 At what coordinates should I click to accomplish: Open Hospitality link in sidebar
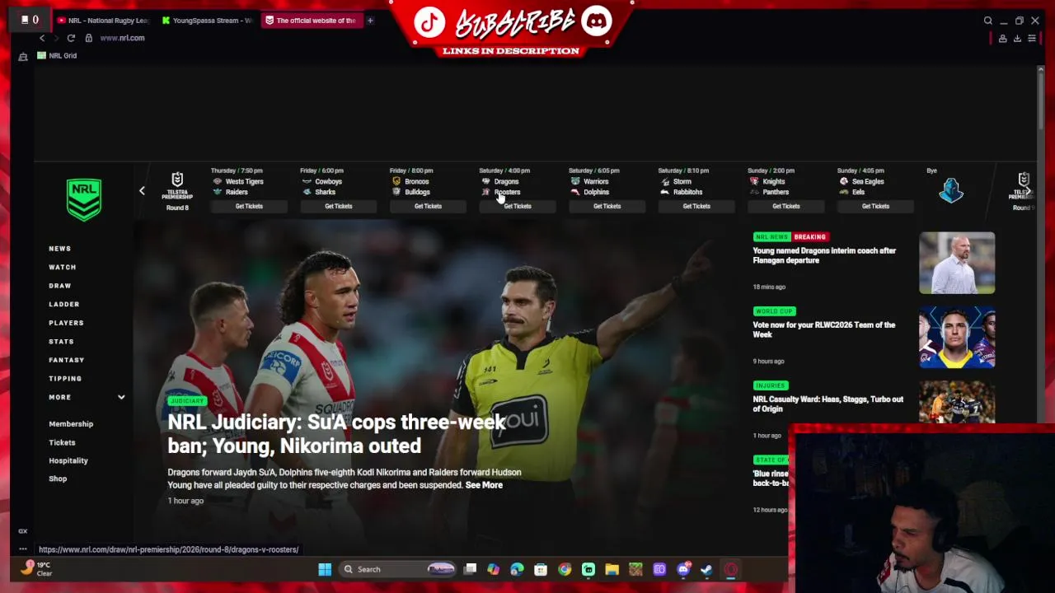(68, 460)
